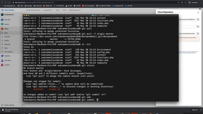This screenshot has height=114, width=203.
Task: Focus the password field in Clone Repository
Action: pos(187,34)
